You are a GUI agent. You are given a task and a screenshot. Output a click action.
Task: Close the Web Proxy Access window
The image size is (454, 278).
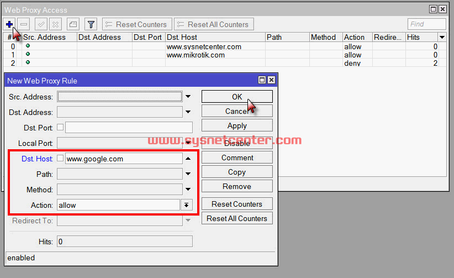[443, 9]
